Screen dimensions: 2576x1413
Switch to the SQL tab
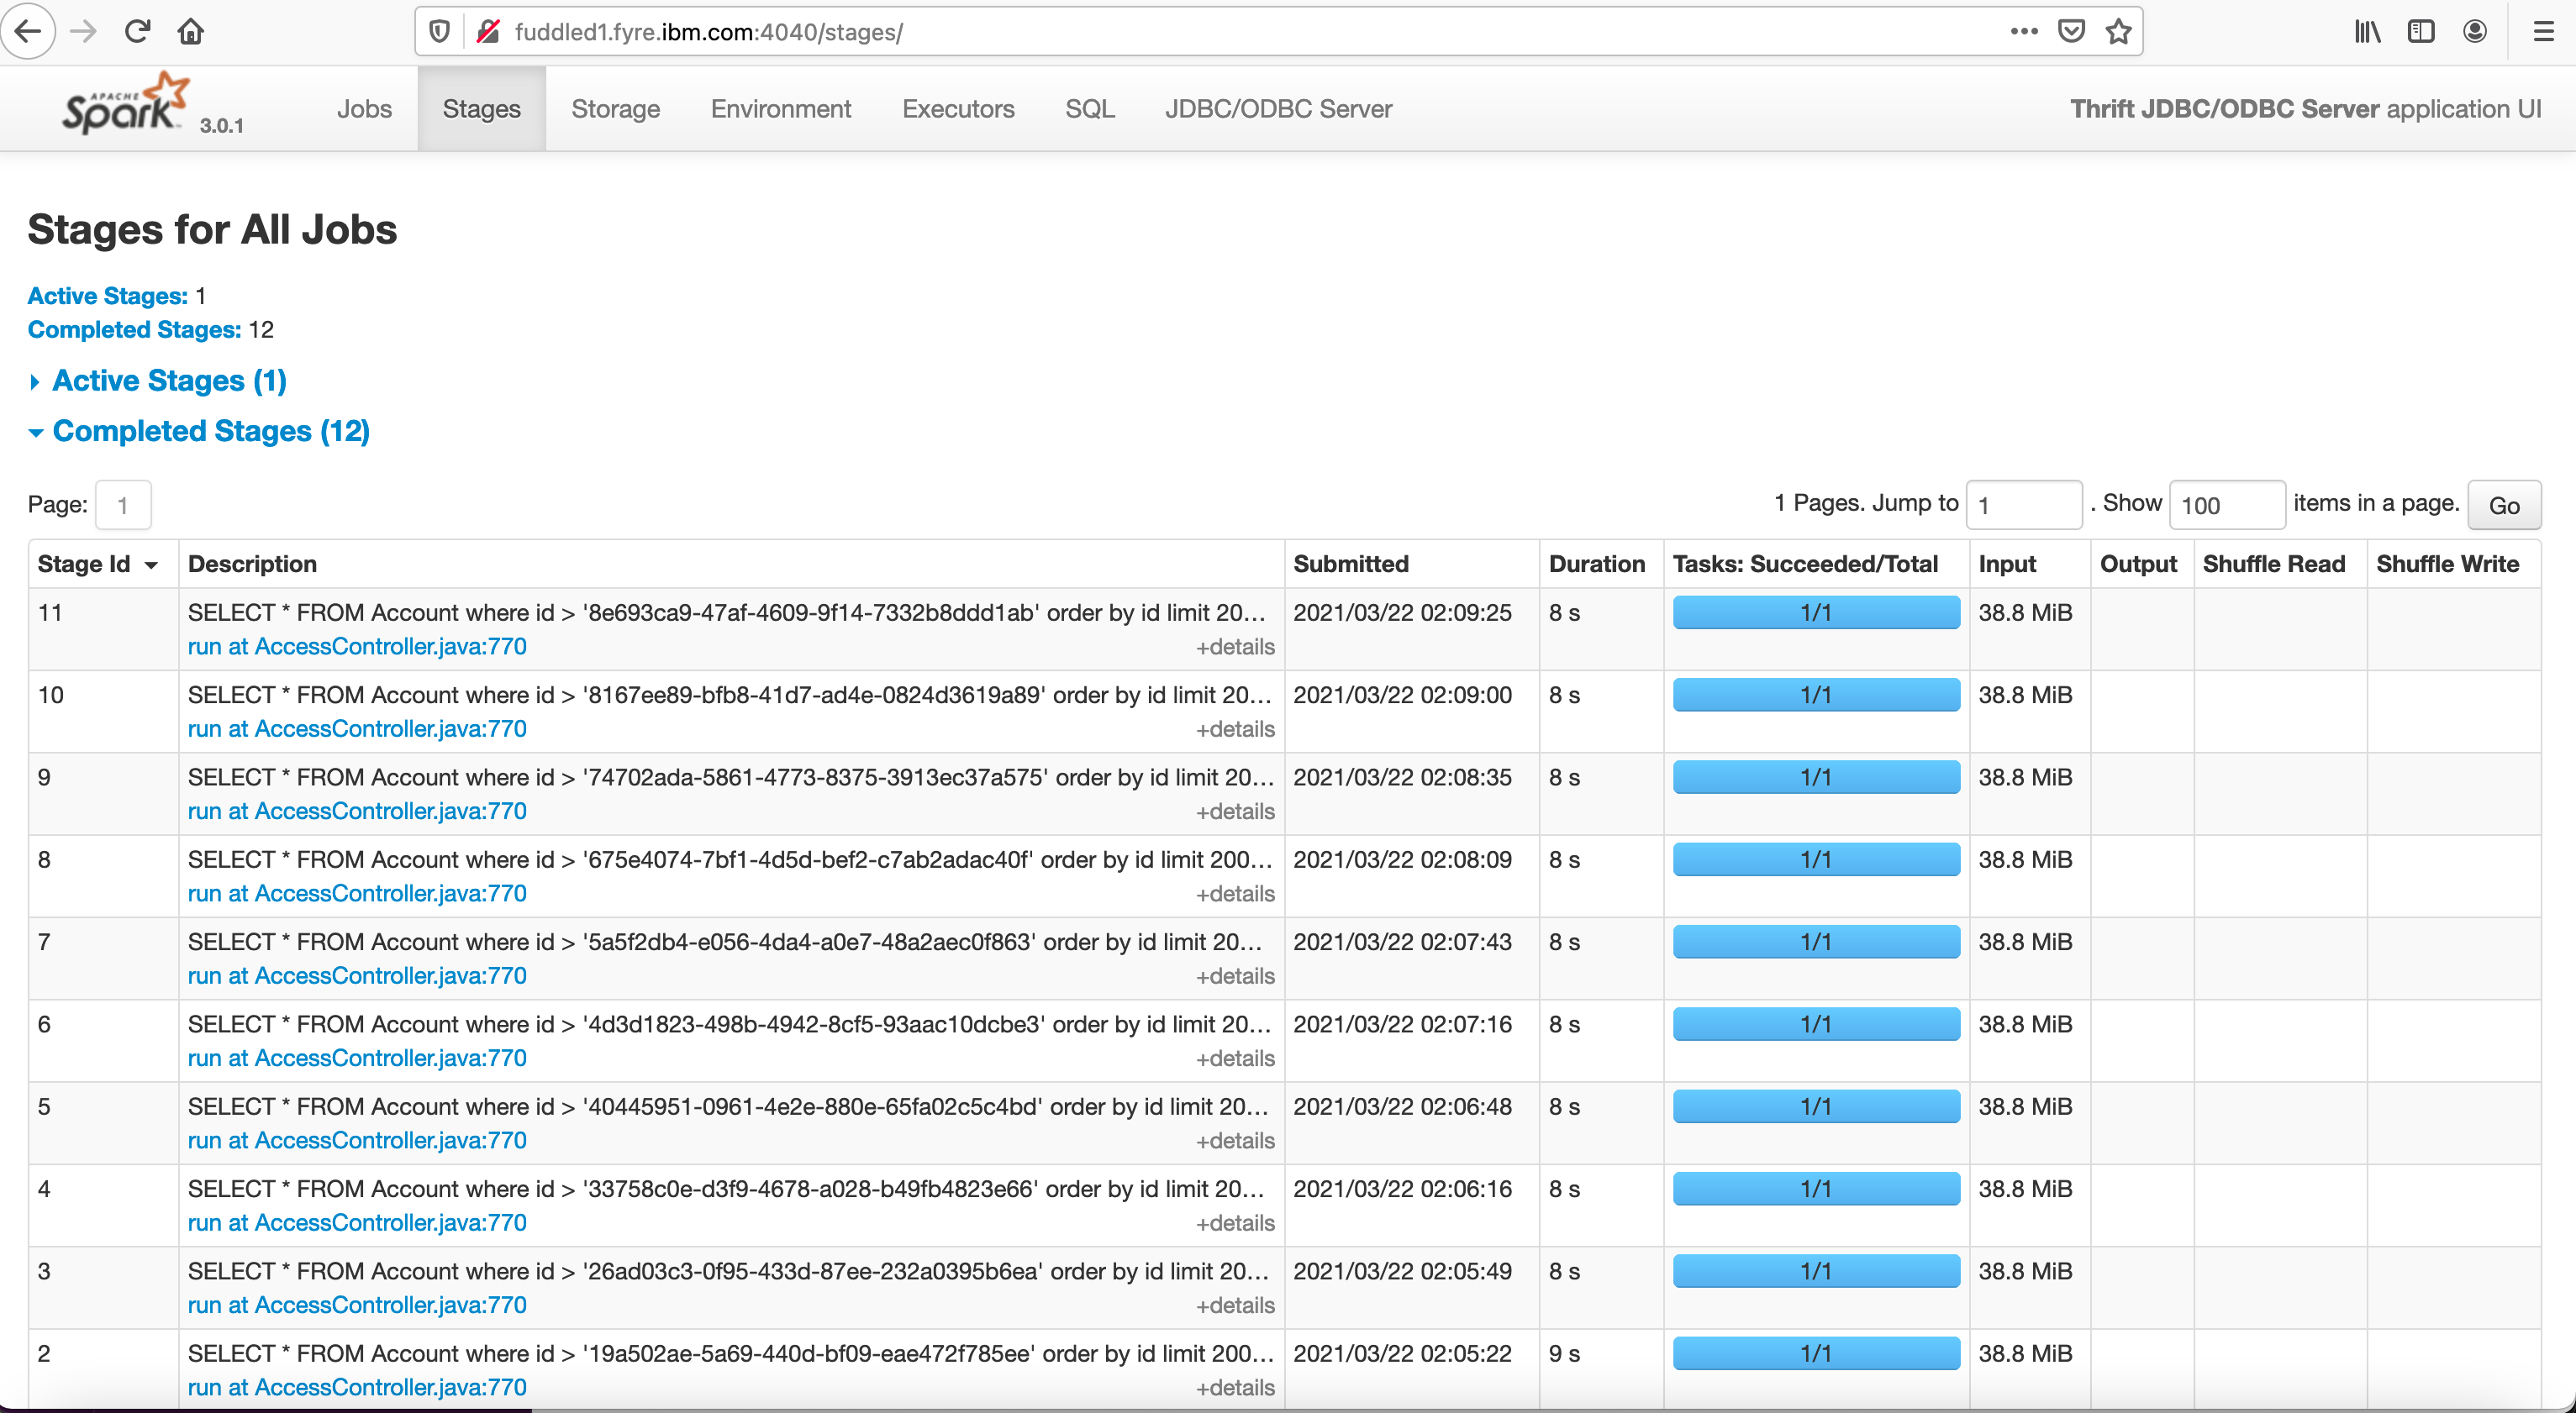tap(1089, 109)
